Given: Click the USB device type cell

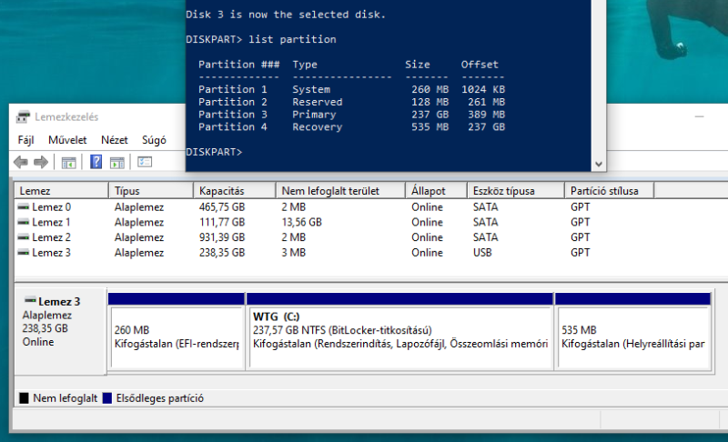Looking at the screenshot, I should pos(482,253).
